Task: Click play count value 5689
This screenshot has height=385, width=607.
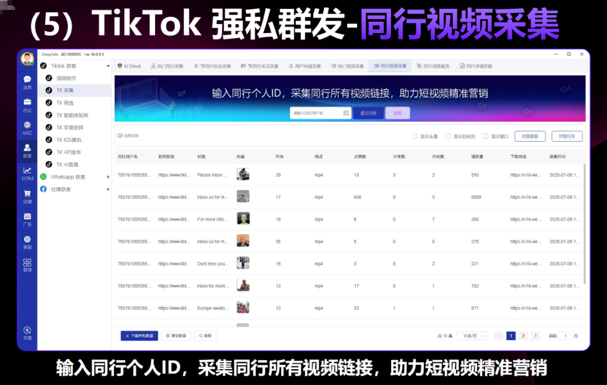Action: [x=476, y=197]
